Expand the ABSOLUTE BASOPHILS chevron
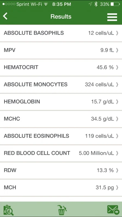 coord(117,33)
